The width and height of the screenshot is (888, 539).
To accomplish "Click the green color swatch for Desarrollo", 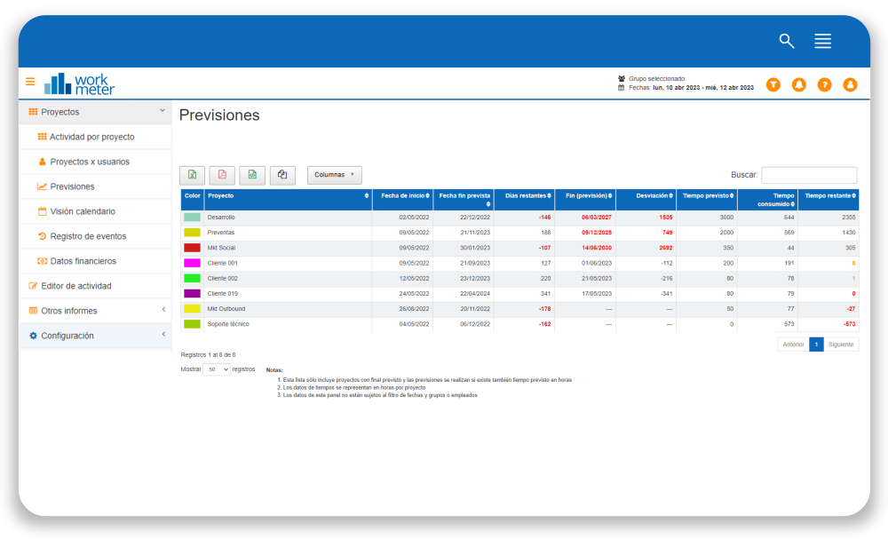I will [191, 216].
